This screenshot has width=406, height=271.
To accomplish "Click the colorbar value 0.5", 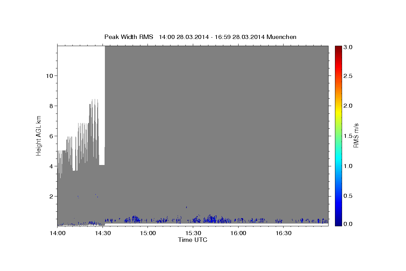I will (x=348, y=196).
